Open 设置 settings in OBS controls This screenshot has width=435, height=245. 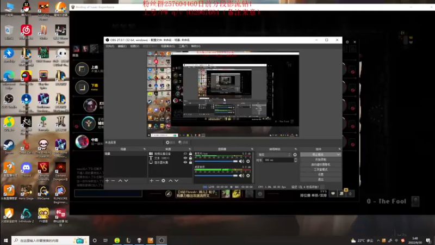coord(321,174)
